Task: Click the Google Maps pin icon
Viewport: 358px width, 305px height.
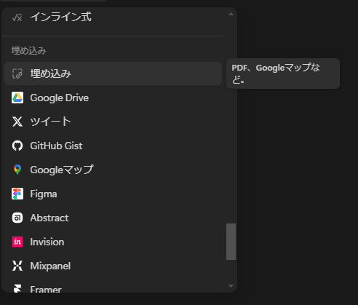Action: [x=17, y=170]
